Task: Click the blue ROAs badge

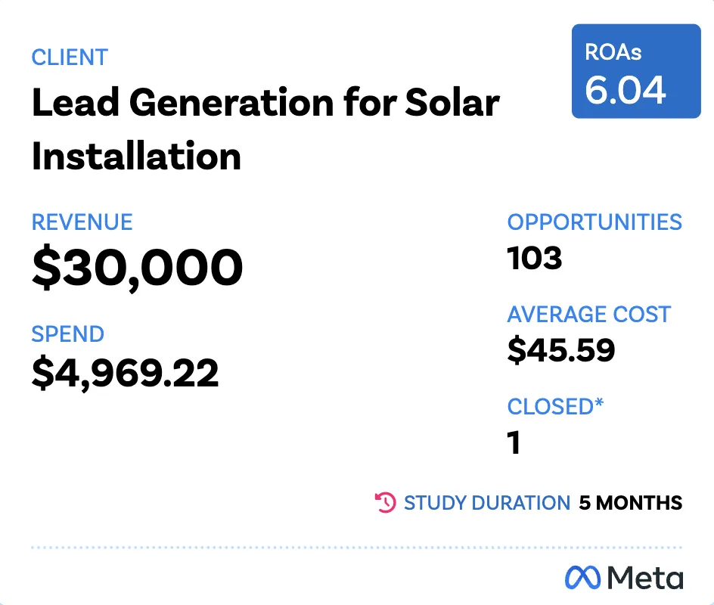Action: coord(635,71)
